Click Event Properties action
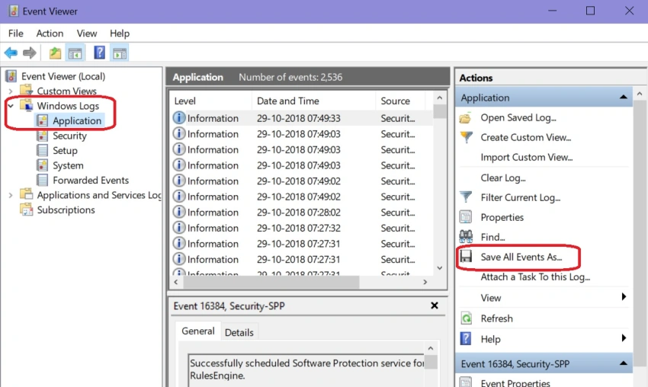This screenshot has height=387, width=648. (x=515, y=383)
